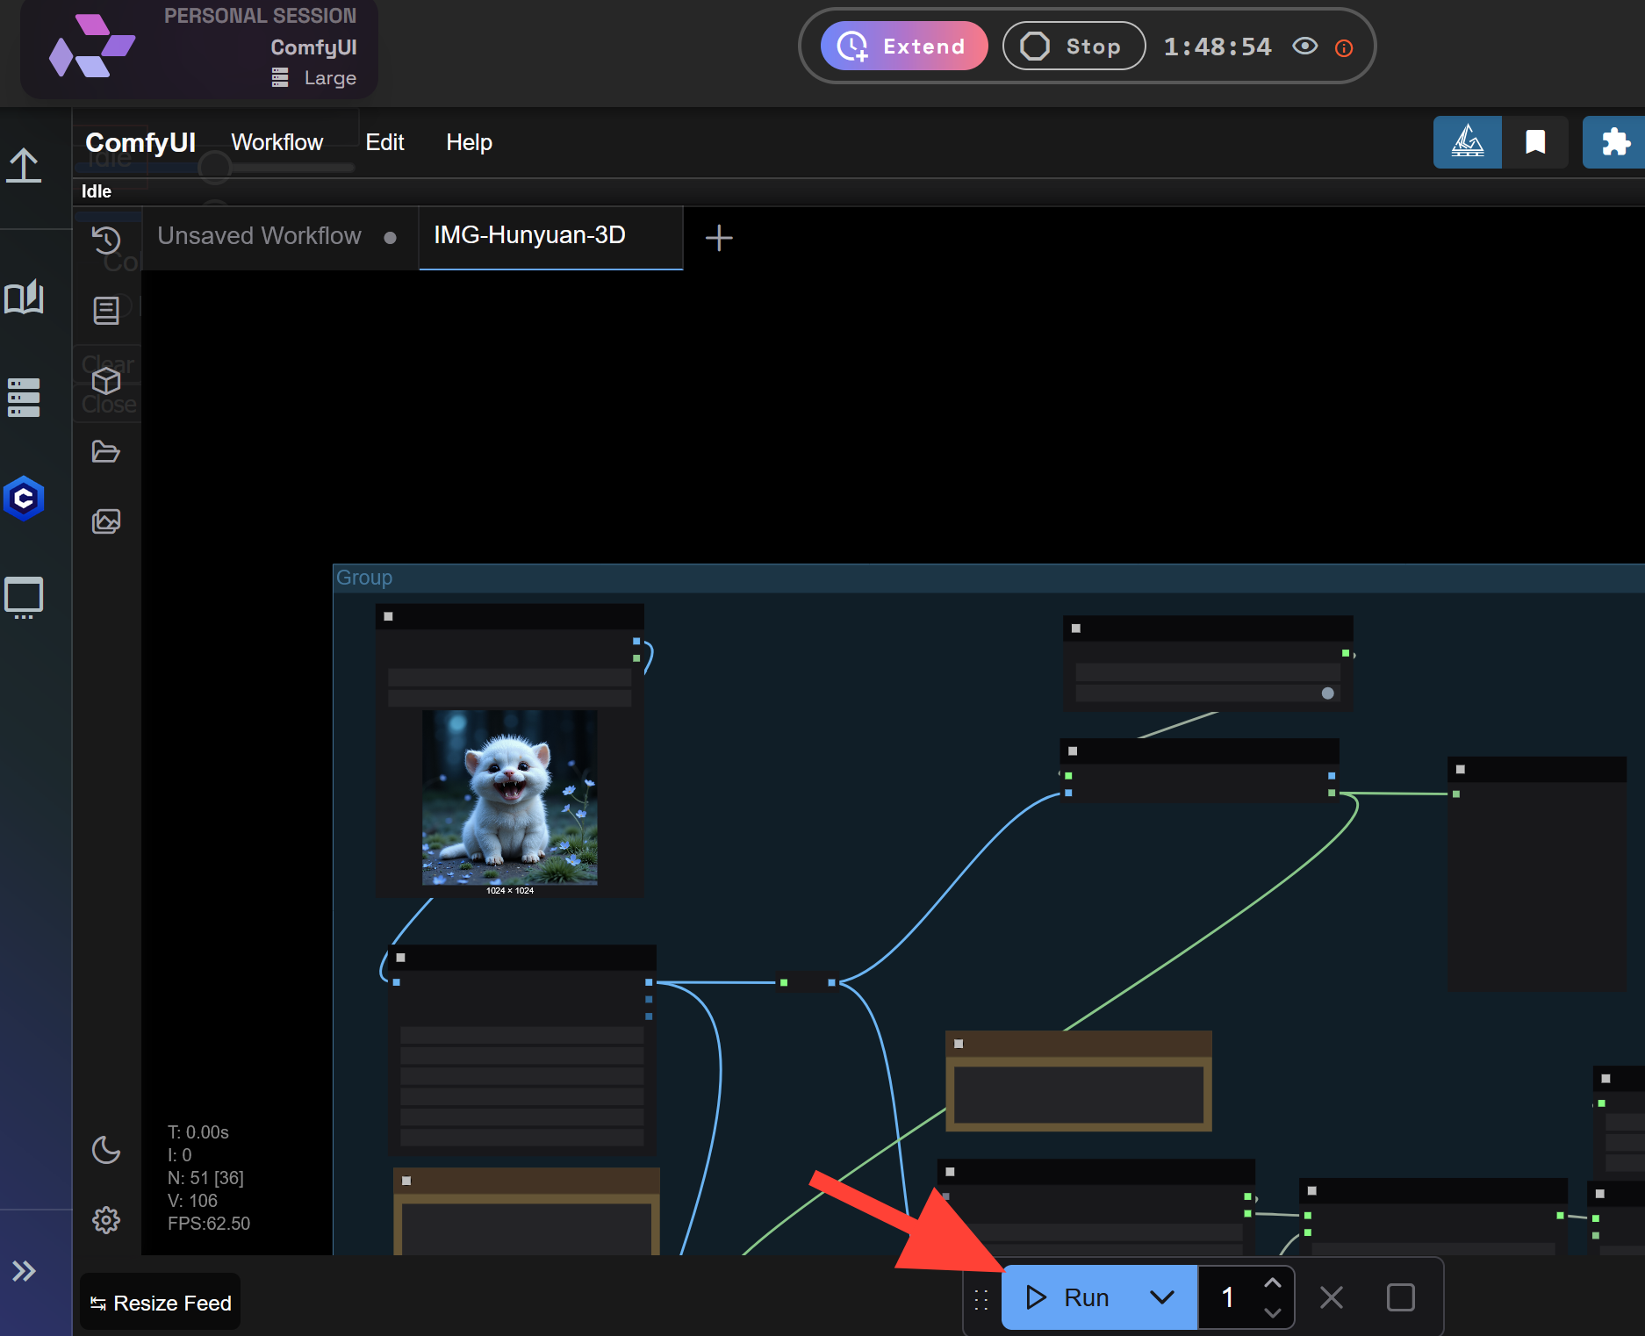Switch to the Unsaved Workflow tab

point(258,235)
